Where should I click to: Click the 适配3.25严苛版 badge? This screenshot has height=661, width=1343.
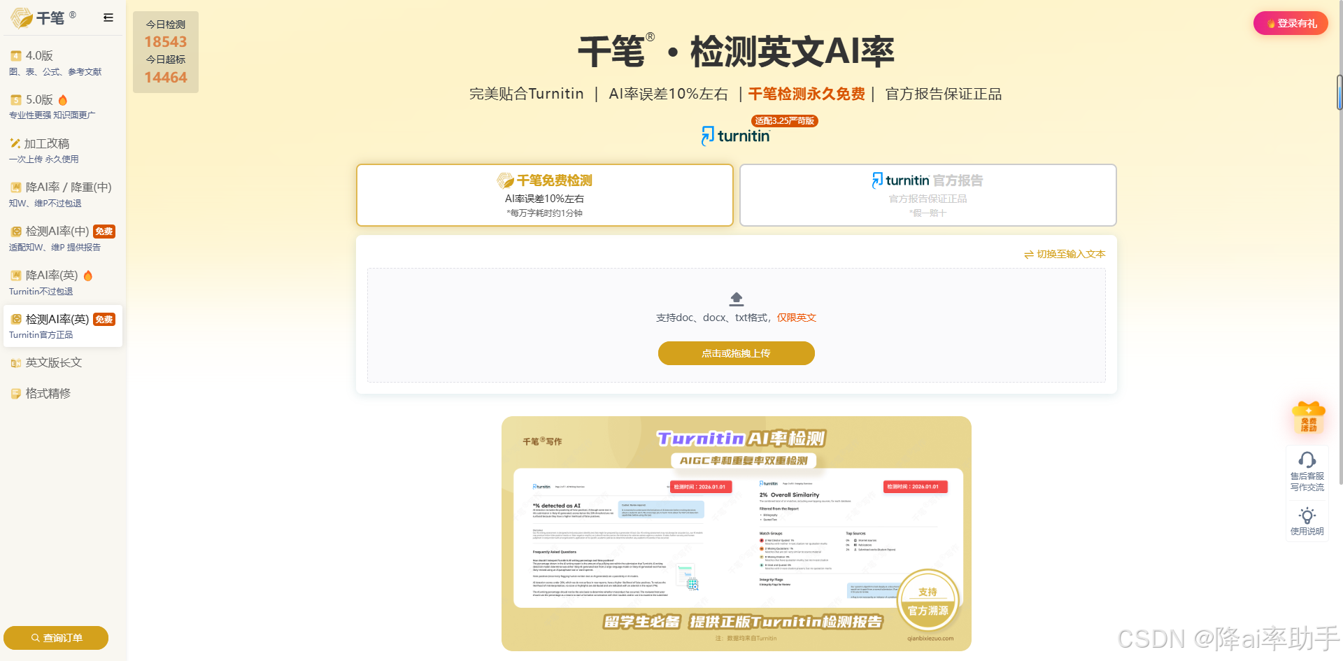tap(785, 121)
